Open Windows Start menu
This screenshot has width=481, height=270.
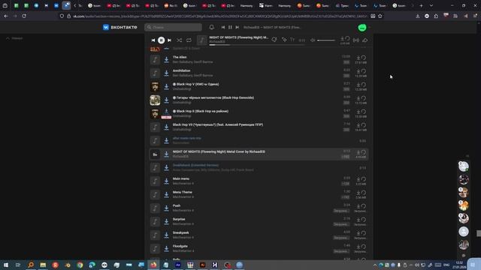tap(6, 265)
